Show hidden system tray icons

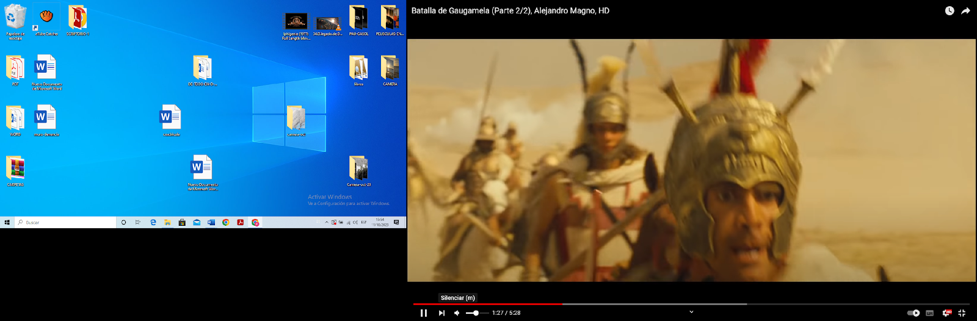point(327,222)
